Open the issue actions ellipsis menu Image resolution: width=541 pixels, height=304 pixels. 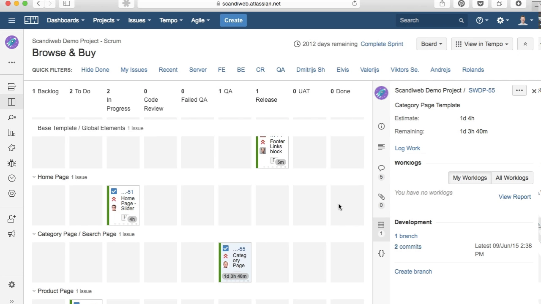click(519, 90)
